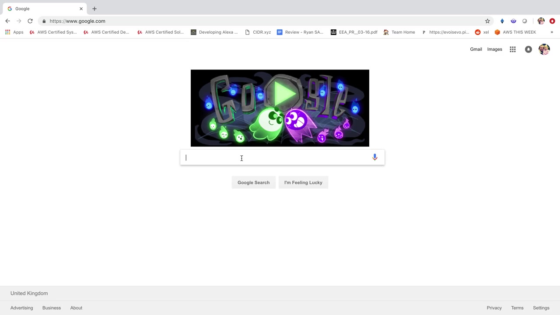
Task: Open the Developing Alexa bookmark
Action: tap(214, 32)
